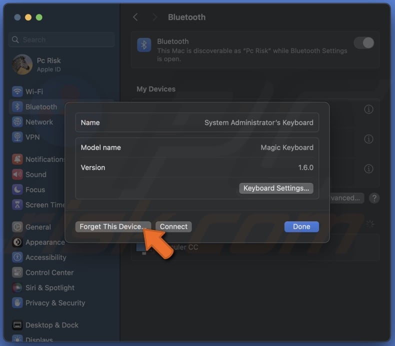395x346 pixels.
Task: Click the Control Center icon
Action: coord(17,272)
